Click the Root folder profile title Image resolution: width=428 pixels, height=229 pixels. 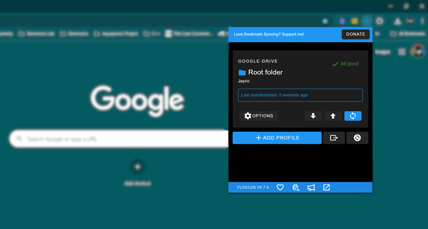[x=265, y=72]
